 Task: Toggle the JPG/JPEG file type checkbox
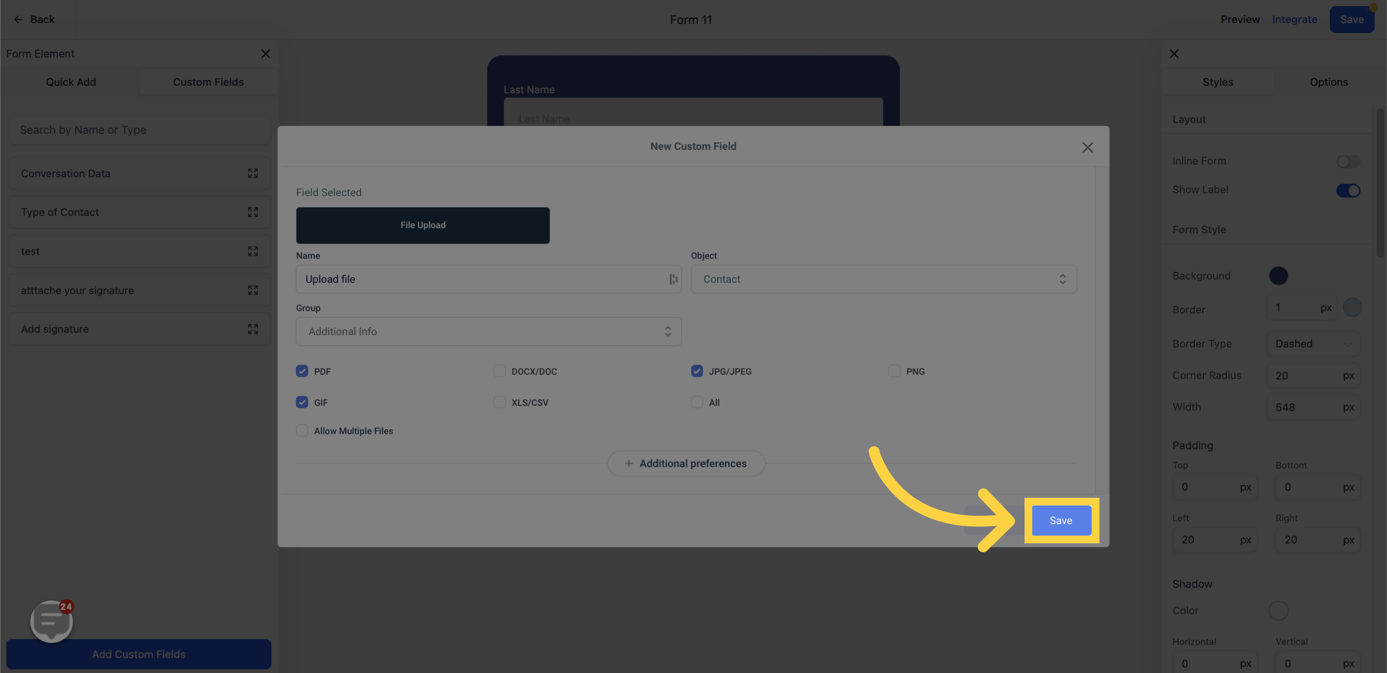click(x=696, y=371)
